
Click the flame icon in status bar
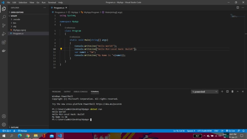[14, 131]
